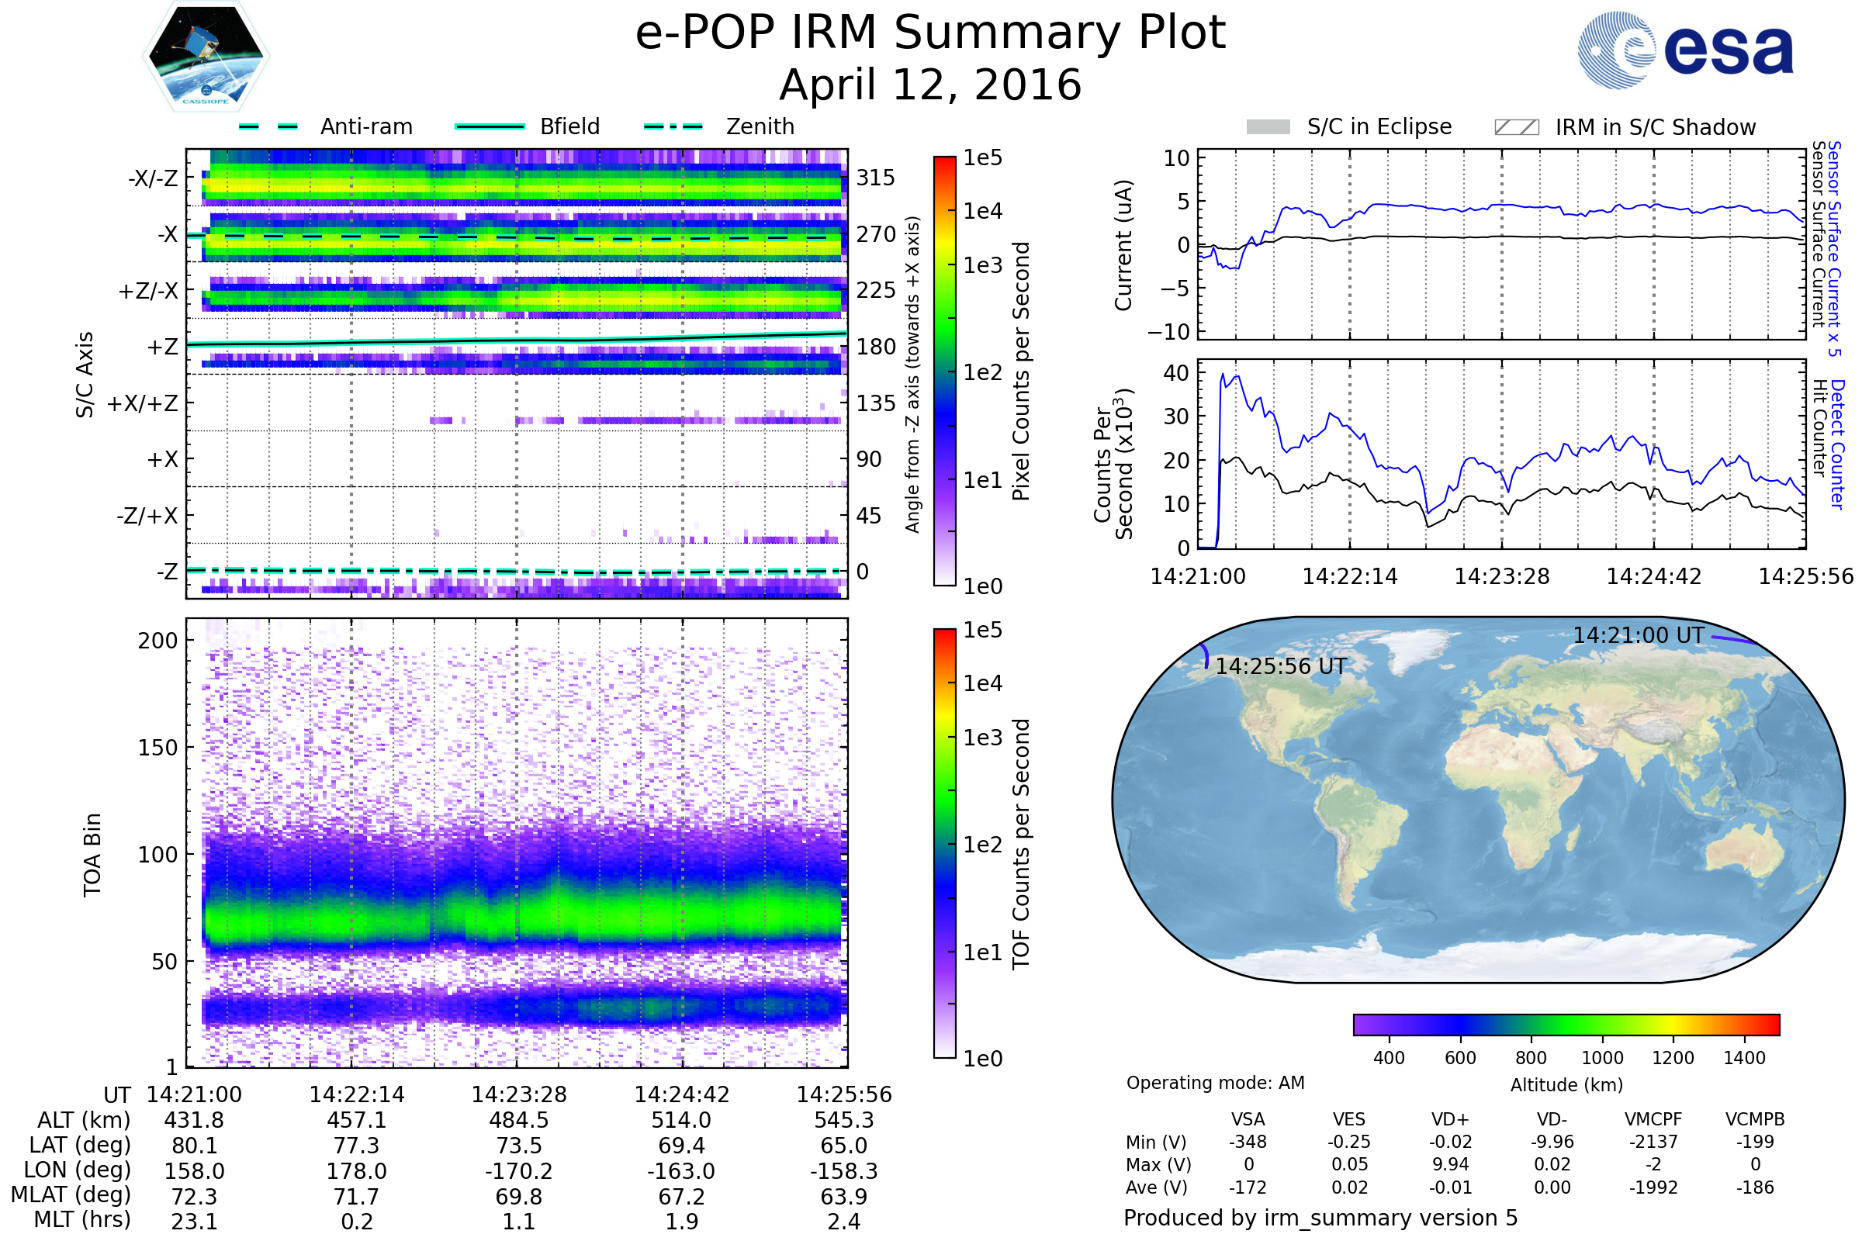
Task: Click the VMCPF column header
Action: click(x=1653, y=1120)
